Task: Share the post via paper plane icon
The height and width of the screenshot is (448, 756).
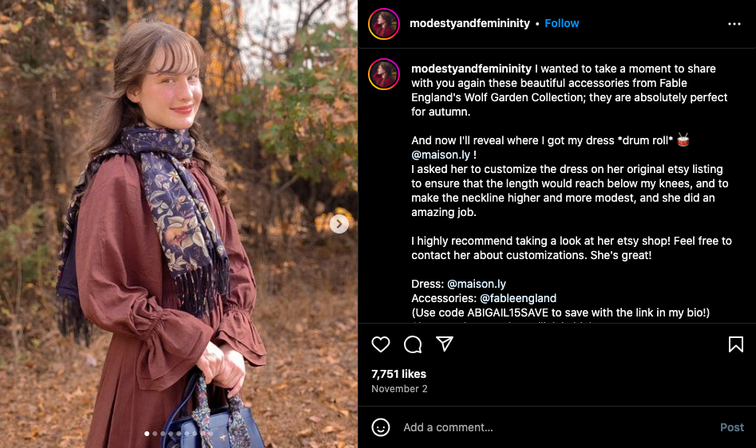Action: click(445, 344)
